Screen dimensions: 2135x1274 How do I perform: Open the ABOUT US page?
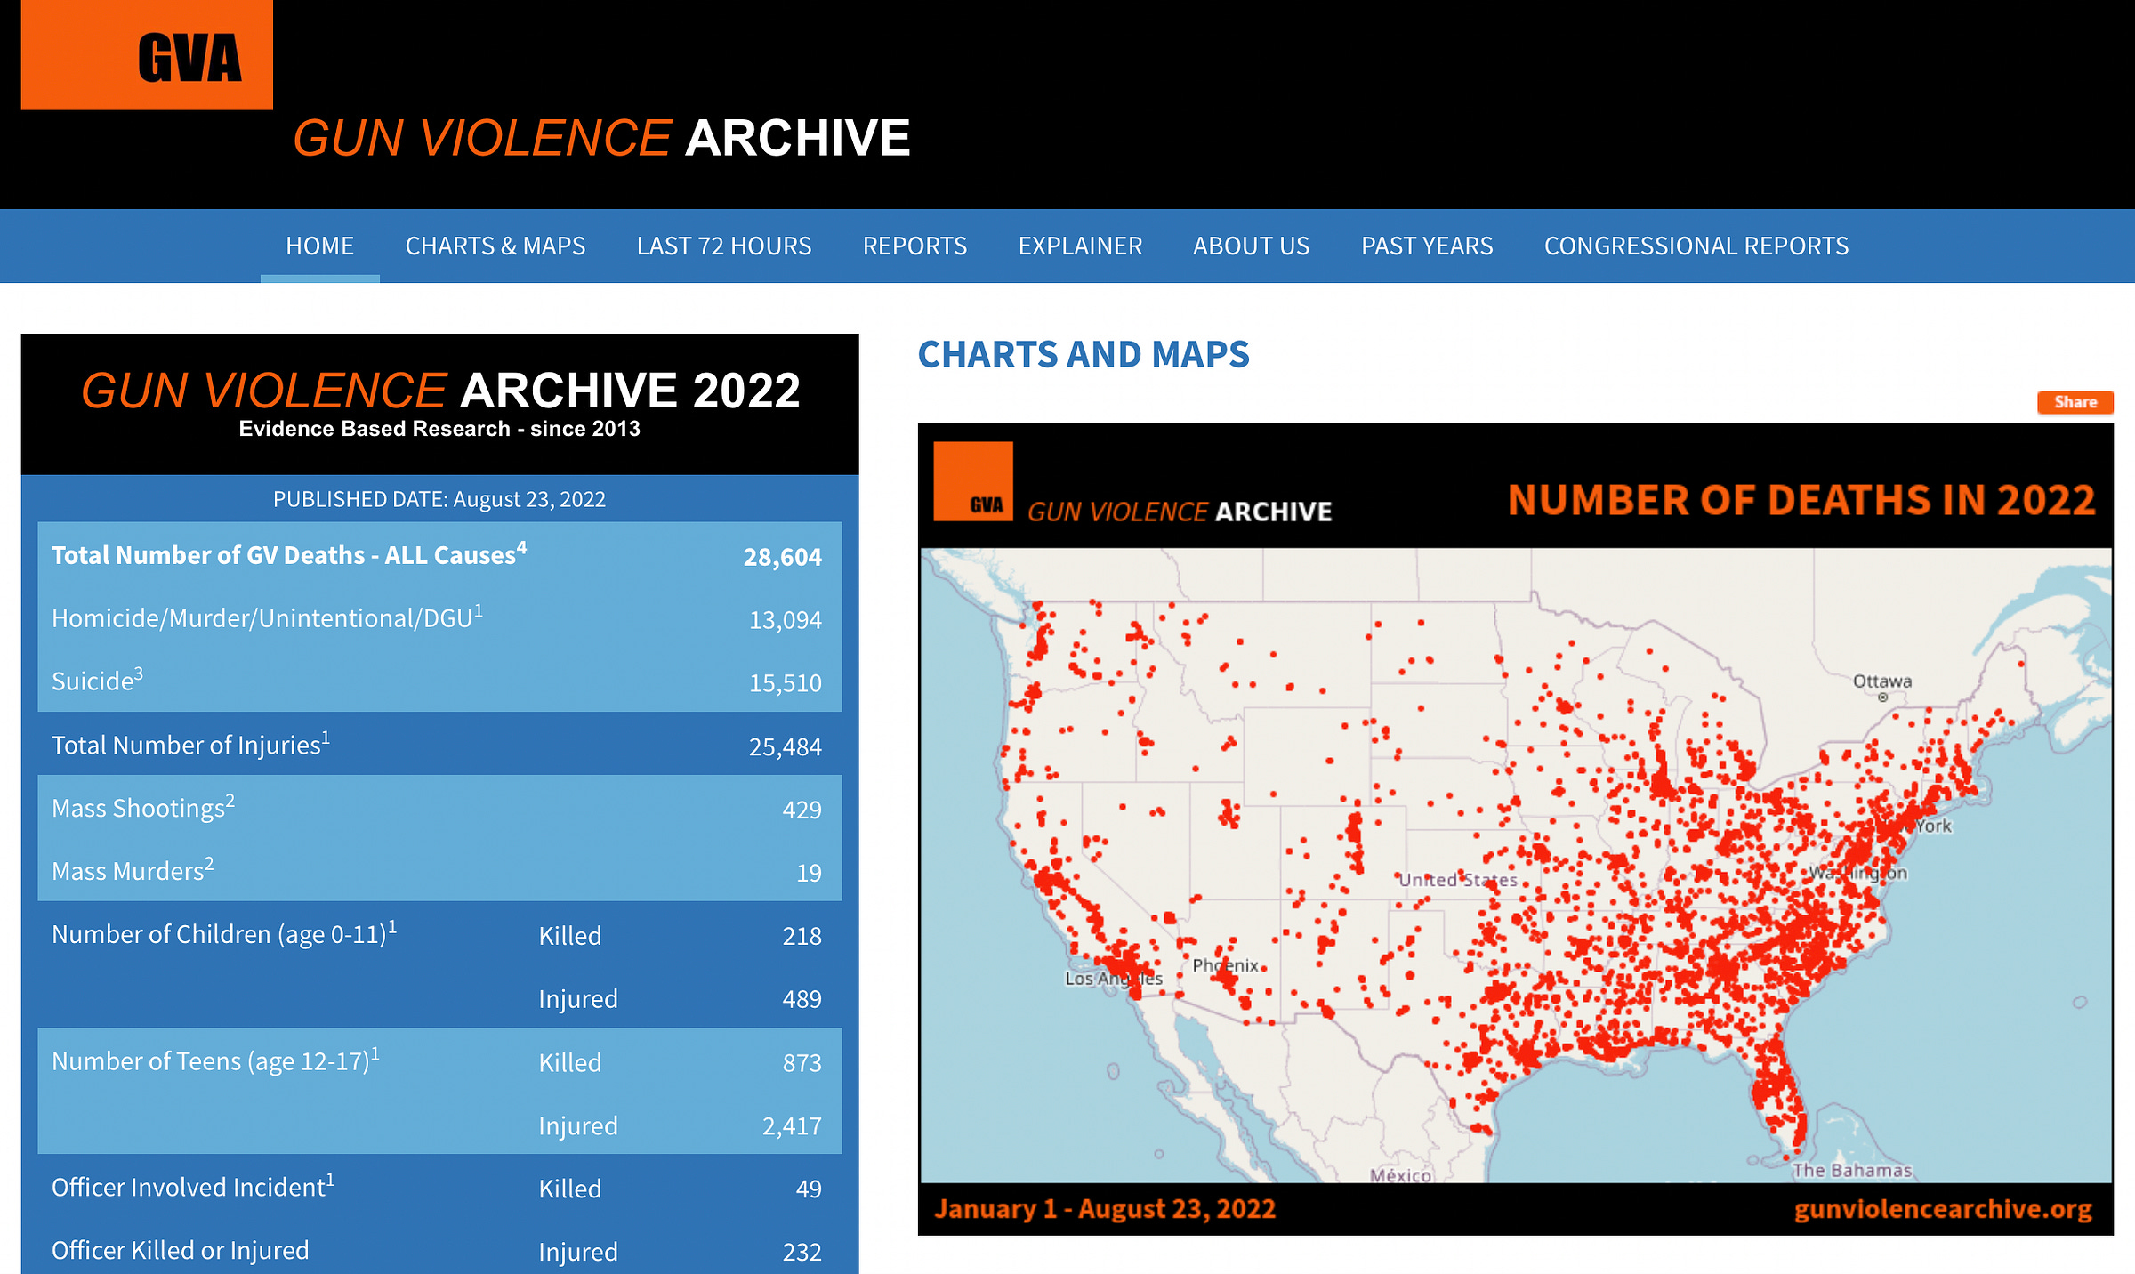coord(1251,246)
